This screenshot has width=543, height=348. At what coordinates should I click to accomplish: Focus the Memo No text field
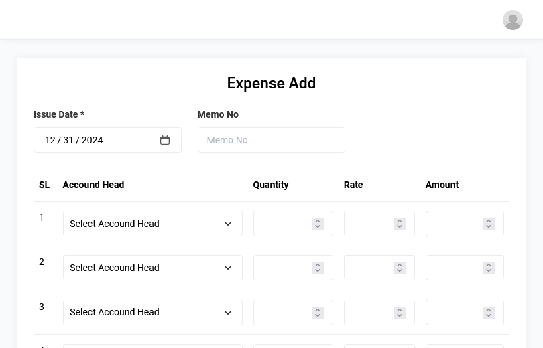click(271, 140)
